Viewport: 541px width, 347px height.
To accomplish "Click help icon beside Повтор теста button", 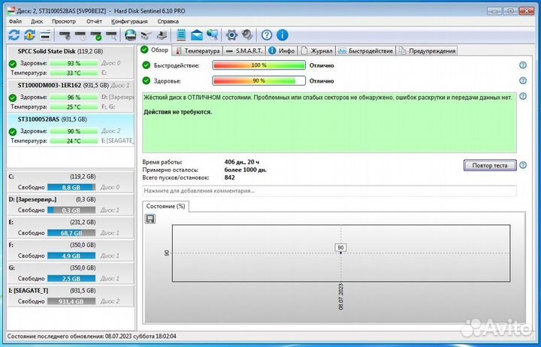I will point(523,165).
